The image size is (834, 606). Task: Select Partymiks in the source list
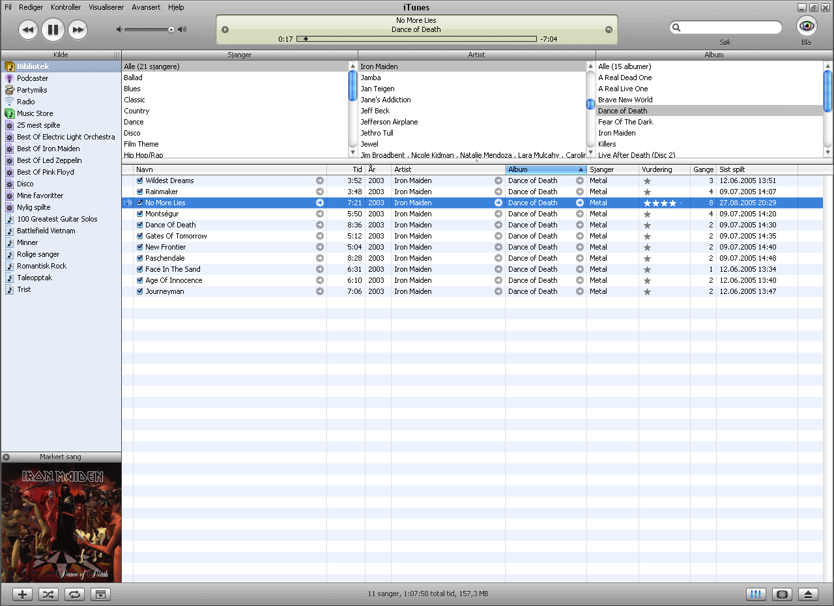click(x=32, y=90)
